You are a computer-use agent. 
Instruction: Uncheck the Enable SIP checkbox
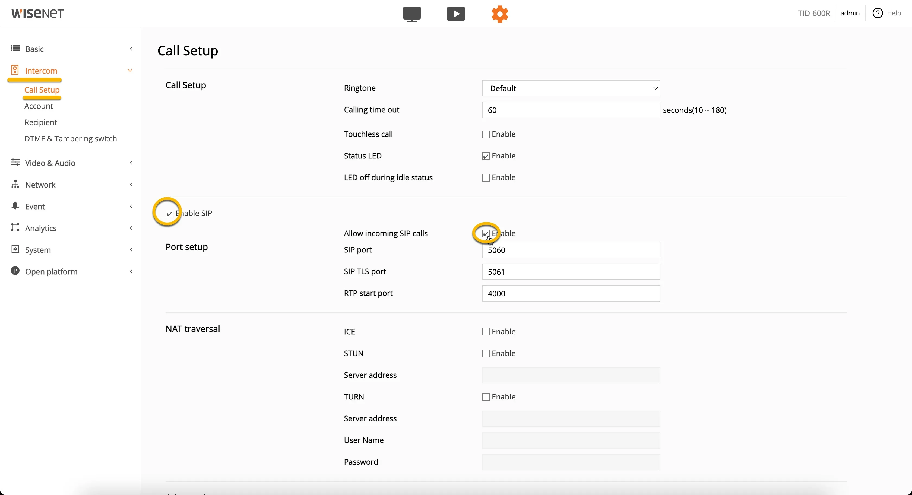click(169, 214)
